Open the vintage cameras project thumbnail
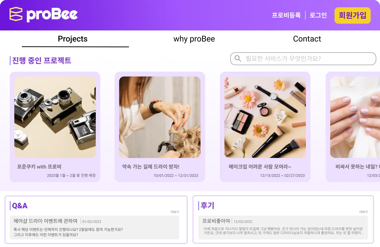This screenshot has height=247, width=380. [x=55, y=117]
